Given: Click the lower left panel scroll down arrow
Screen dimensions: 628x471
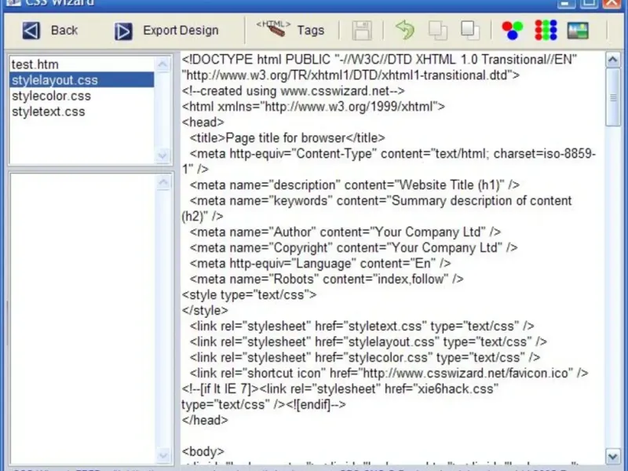Looking at the screenshot, I should tap(163, 455).
